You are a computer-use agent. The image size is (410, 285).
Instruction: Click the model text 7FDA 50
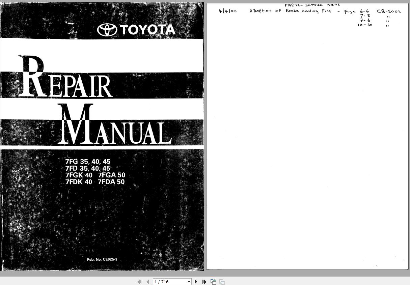pos(111,182)
